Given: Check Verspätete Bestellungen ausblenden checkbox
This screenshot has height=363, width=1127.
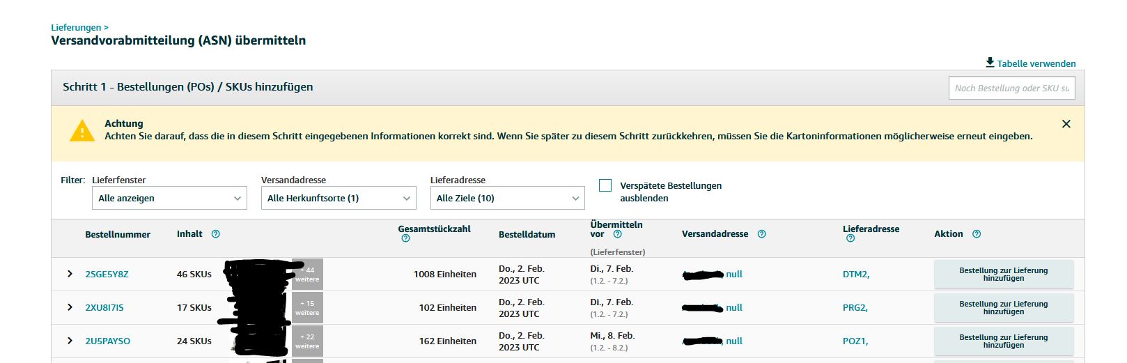Looking at the screenshot, I should pyautogui.click(x=605, y=185).
